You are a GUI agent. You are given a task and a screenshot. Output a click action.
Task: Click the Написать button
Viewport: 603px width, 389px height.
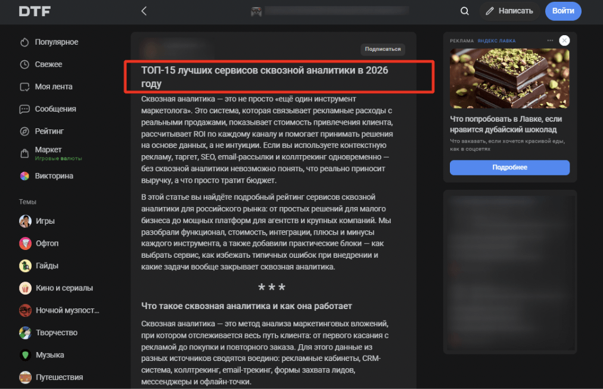[x=509, y=11]
